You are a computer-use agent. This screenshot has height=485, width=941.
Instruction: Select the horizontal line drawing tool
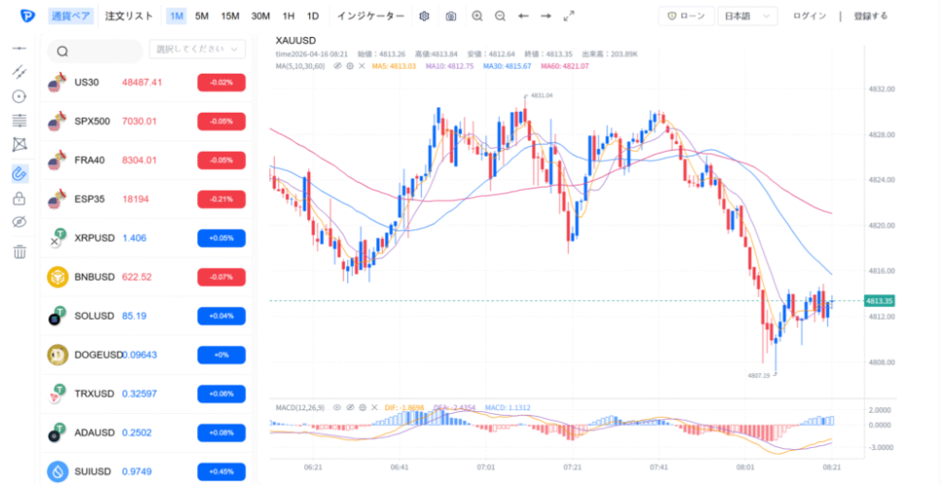18,48
